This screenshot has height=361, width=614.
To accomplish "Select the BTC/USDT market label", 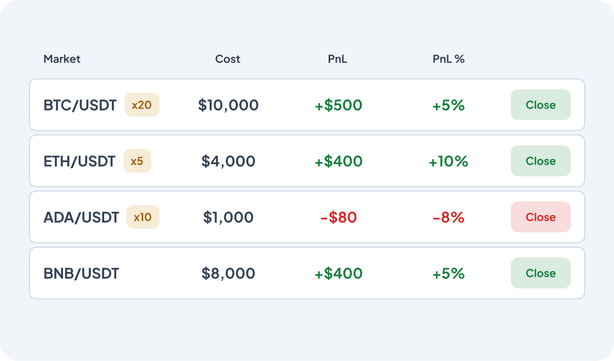I will pyautogui.click(x=80, y=105).
